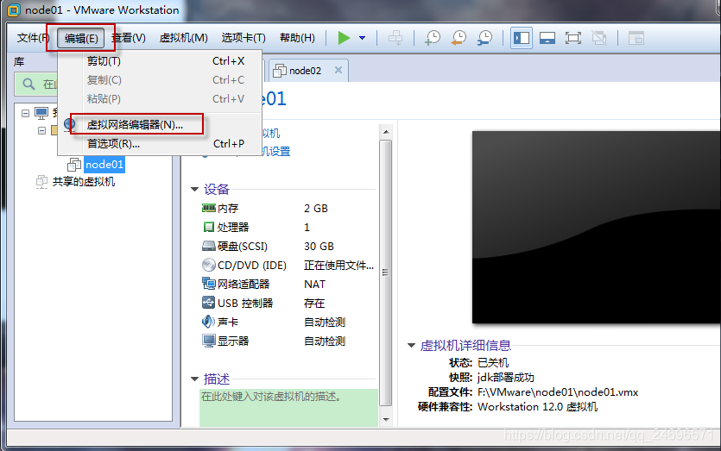Click the CD/DVD (IDE) disc icon
This screenshot has width=721, height=451.
pyautogui.click(x=209, y=265)
